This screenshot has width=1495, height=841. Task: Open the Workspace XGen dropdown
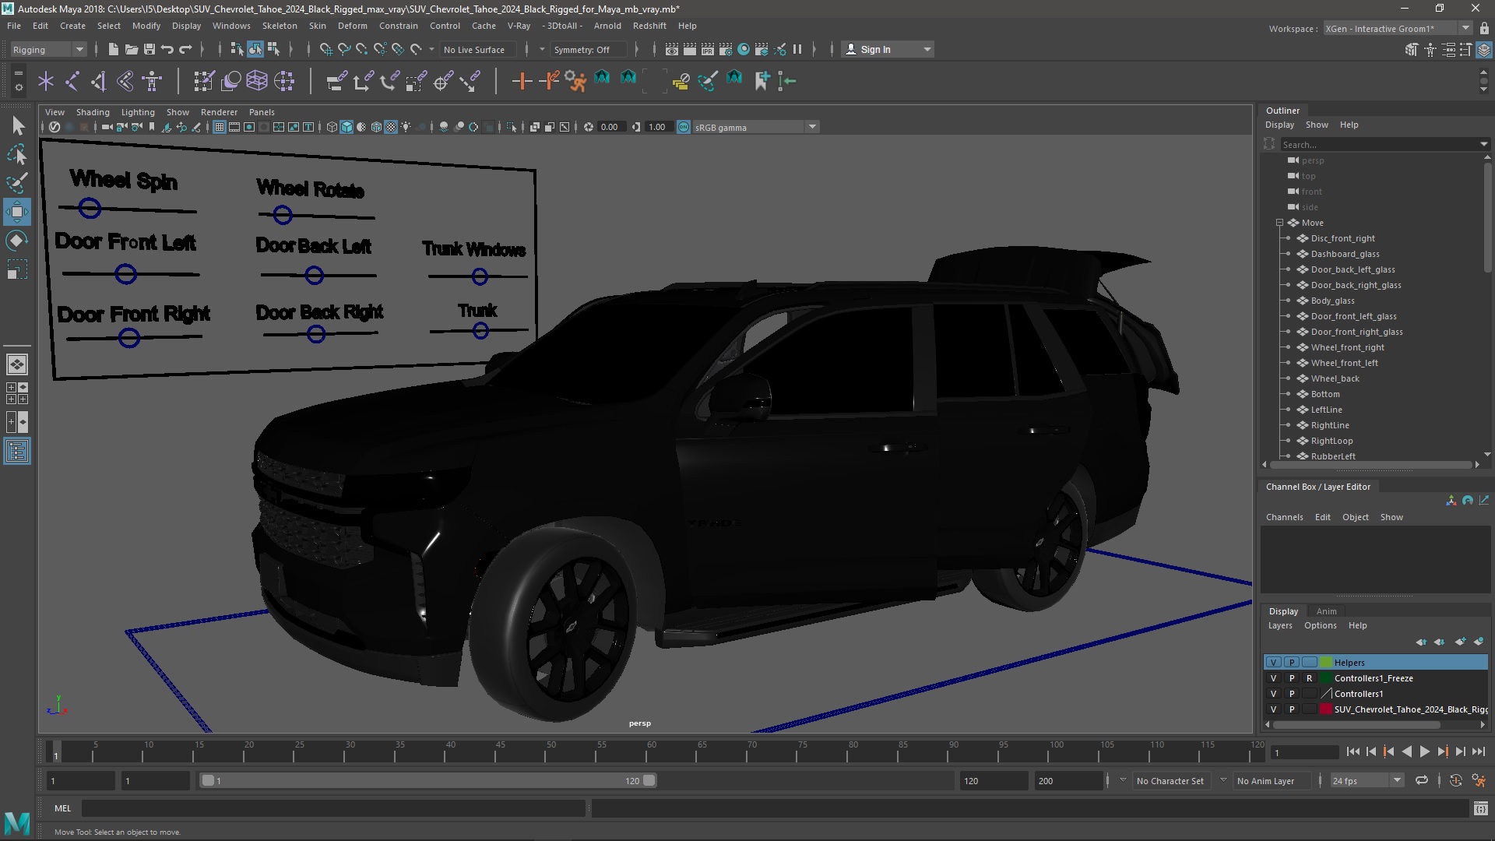click(1465, 28)
